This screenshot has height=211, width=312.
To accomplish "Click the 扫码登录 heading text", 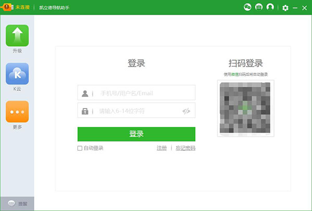I will coord(245,63).
